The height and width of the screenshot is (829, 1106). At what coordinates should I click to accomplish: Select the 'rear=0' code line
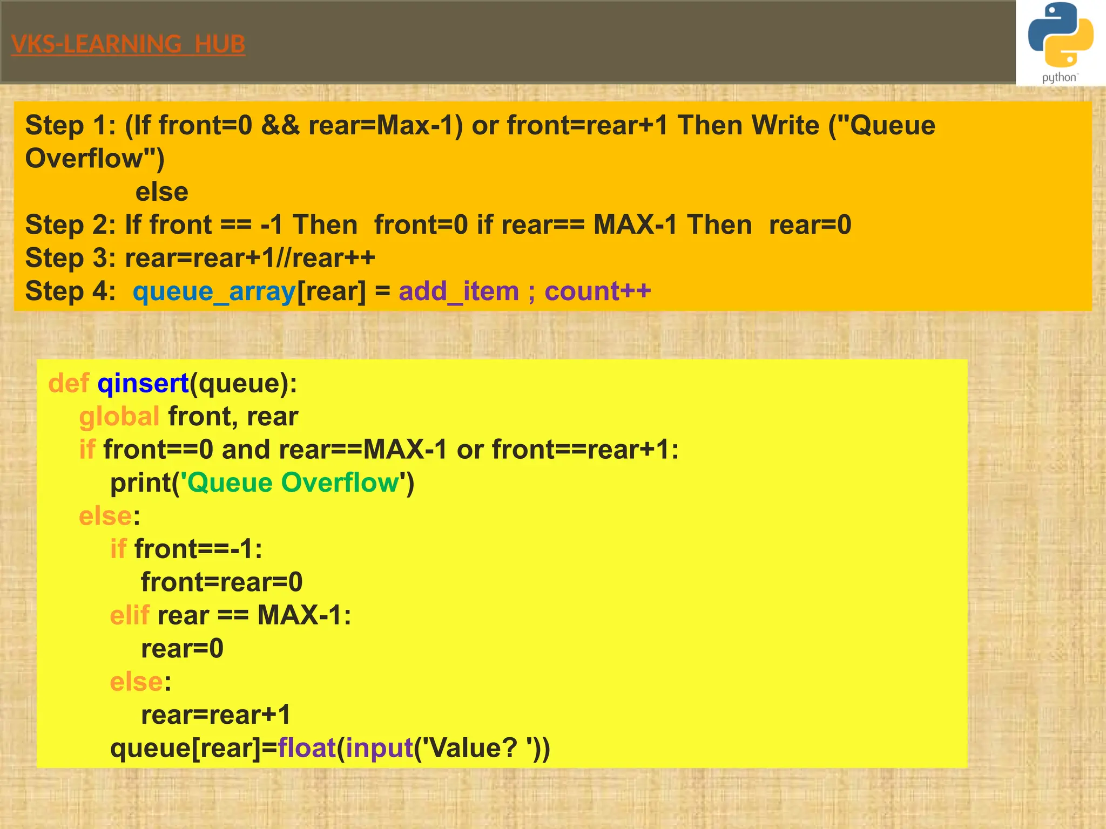[x=182, y=648]
